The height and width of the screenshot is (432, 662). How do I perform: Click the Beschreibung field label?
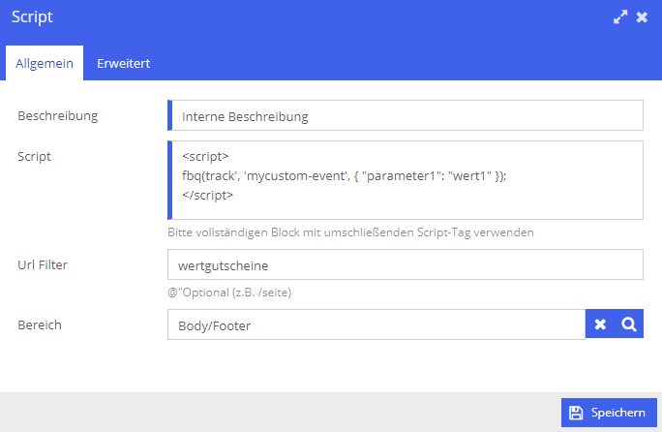(x=58, y=116)
